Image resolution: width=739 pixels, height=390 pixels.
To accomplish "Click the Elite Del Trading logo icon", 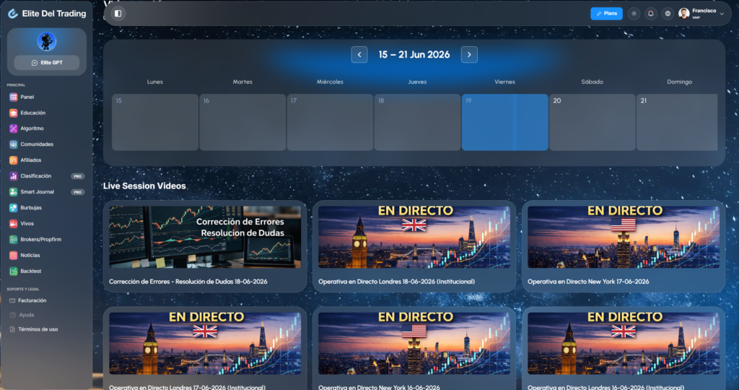I will [x=13, y=14].
